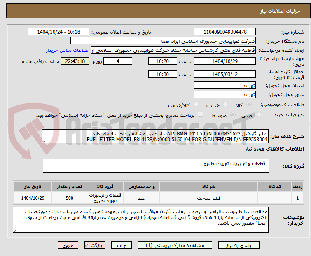
Task: Select the 'جزیی' purchase type radio
Action: point(259,115)
